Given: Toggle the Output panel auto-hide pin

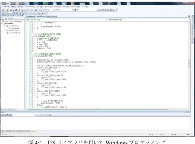Looking at the screenshot, I should pos(187,112).
